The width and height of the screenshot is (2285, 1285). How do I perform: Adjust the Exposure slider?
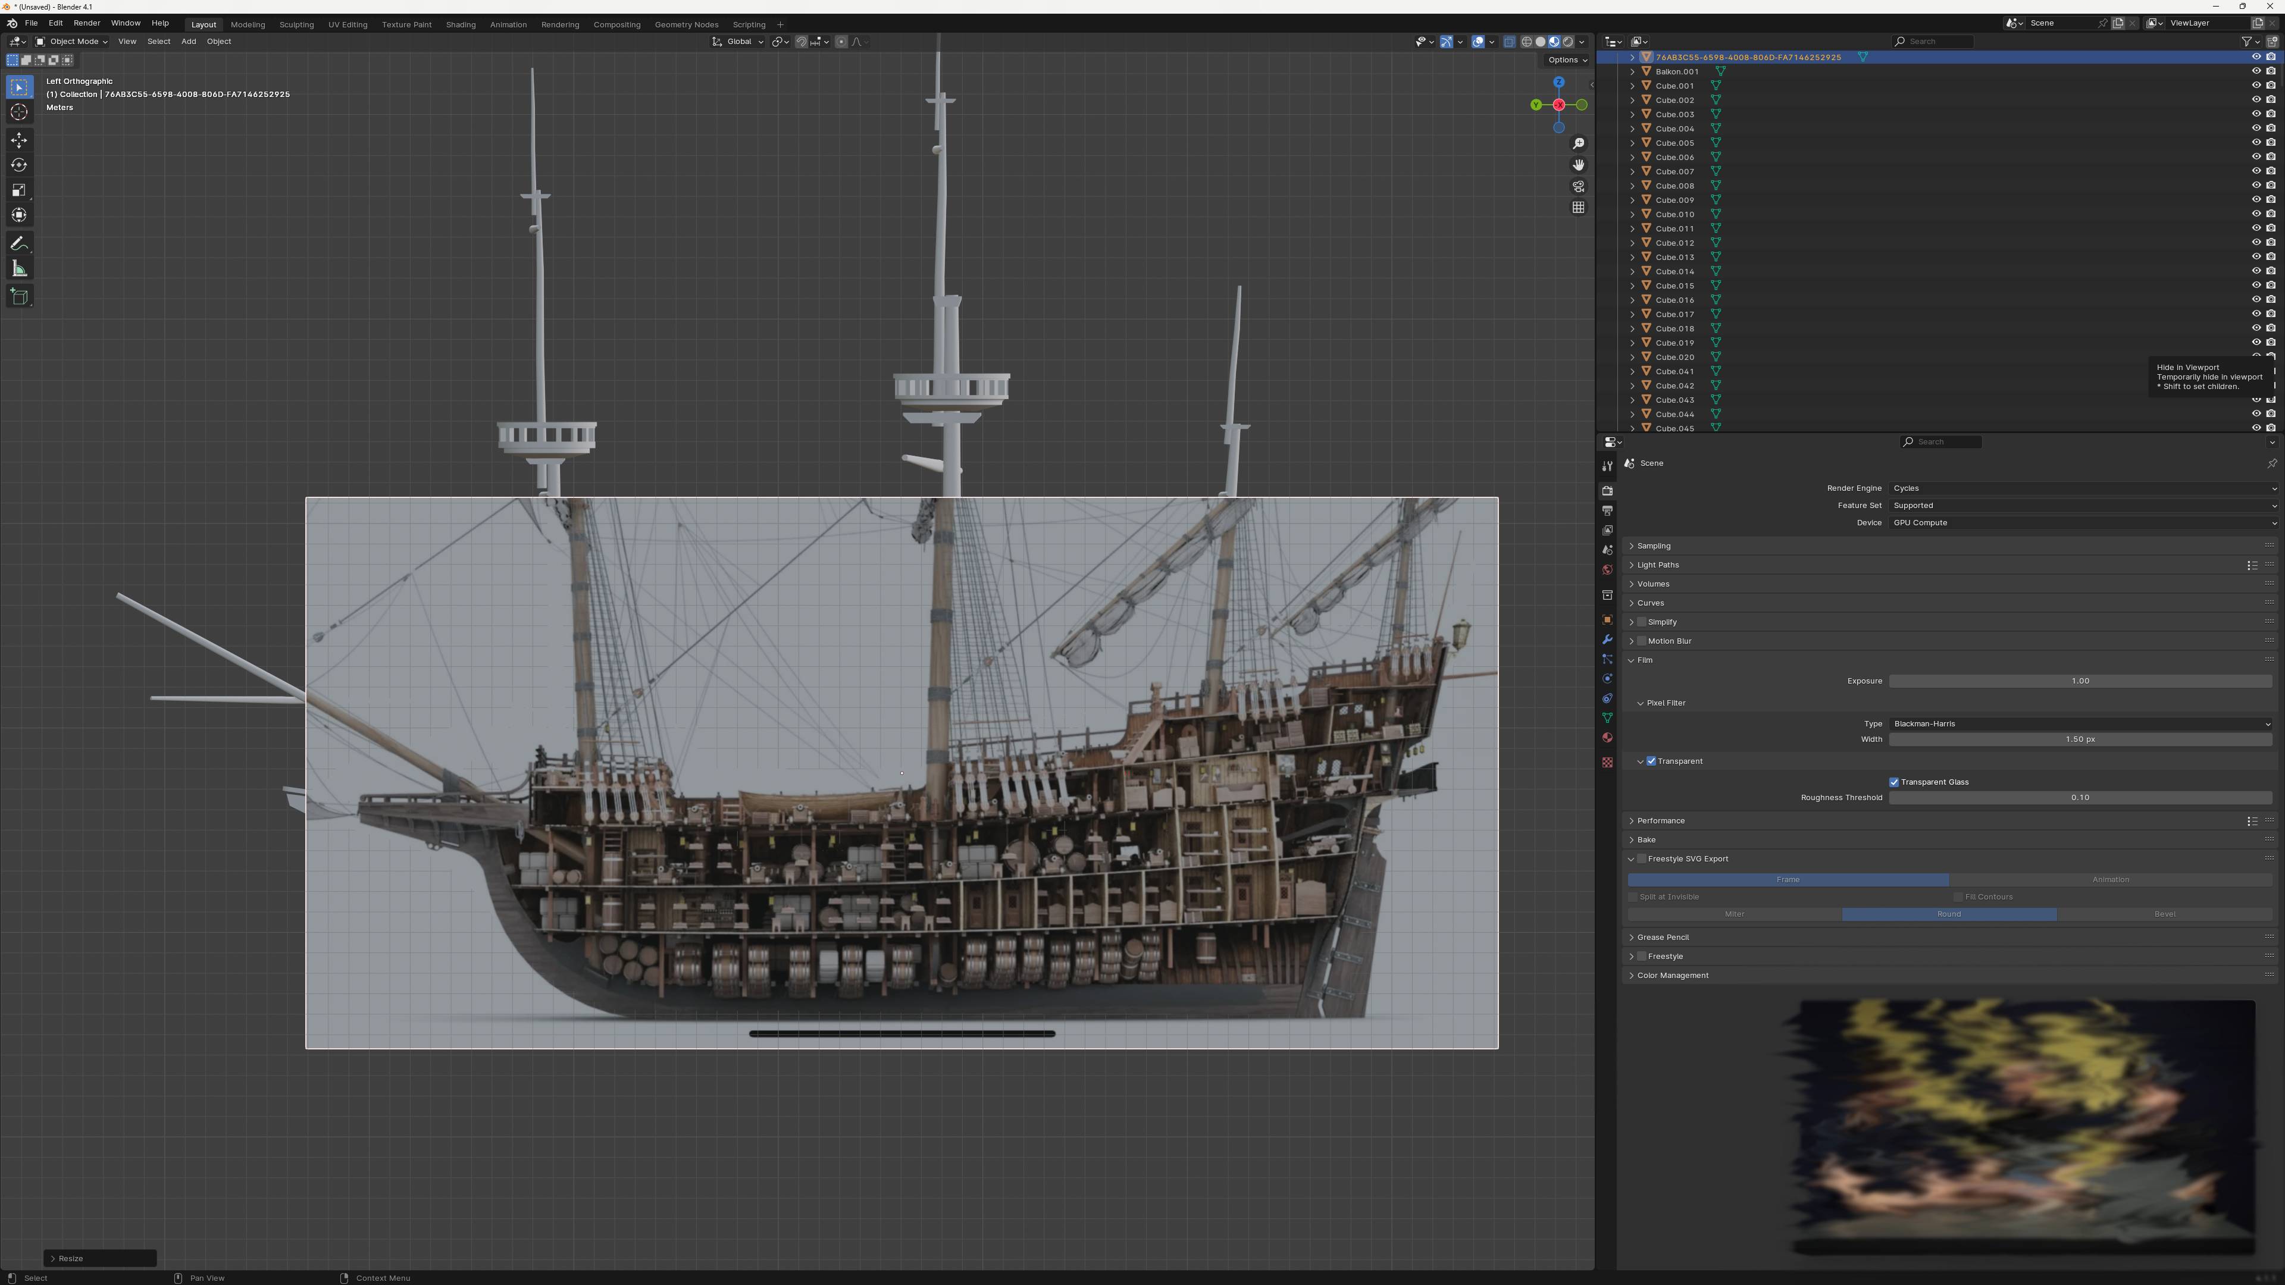tap(2080, 681)
